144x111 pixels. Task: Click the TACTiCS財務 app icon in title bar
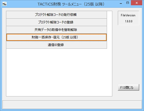coord(5,4)
